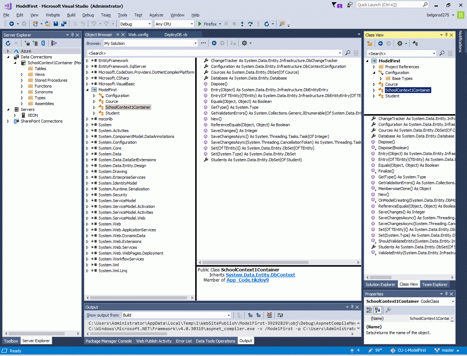The image size is (467, 356).
Task: Open the Toolbox tab
Action: point(11,341)
